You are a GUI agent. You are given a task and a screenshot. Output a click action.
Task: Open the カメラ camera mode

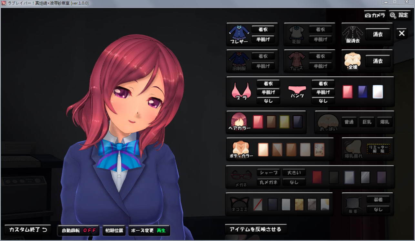(x=375, y=15)
